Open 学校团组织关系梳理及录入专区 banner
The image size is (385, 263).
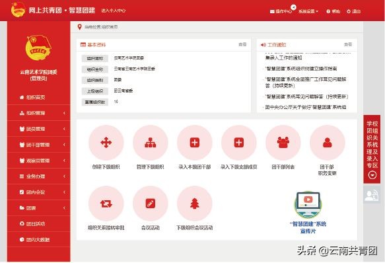coord(372,149)
